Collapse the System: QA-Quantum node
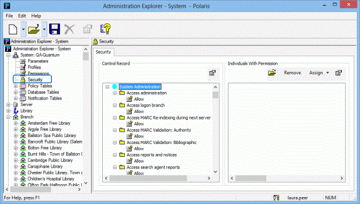 click(x=8, y=55)
